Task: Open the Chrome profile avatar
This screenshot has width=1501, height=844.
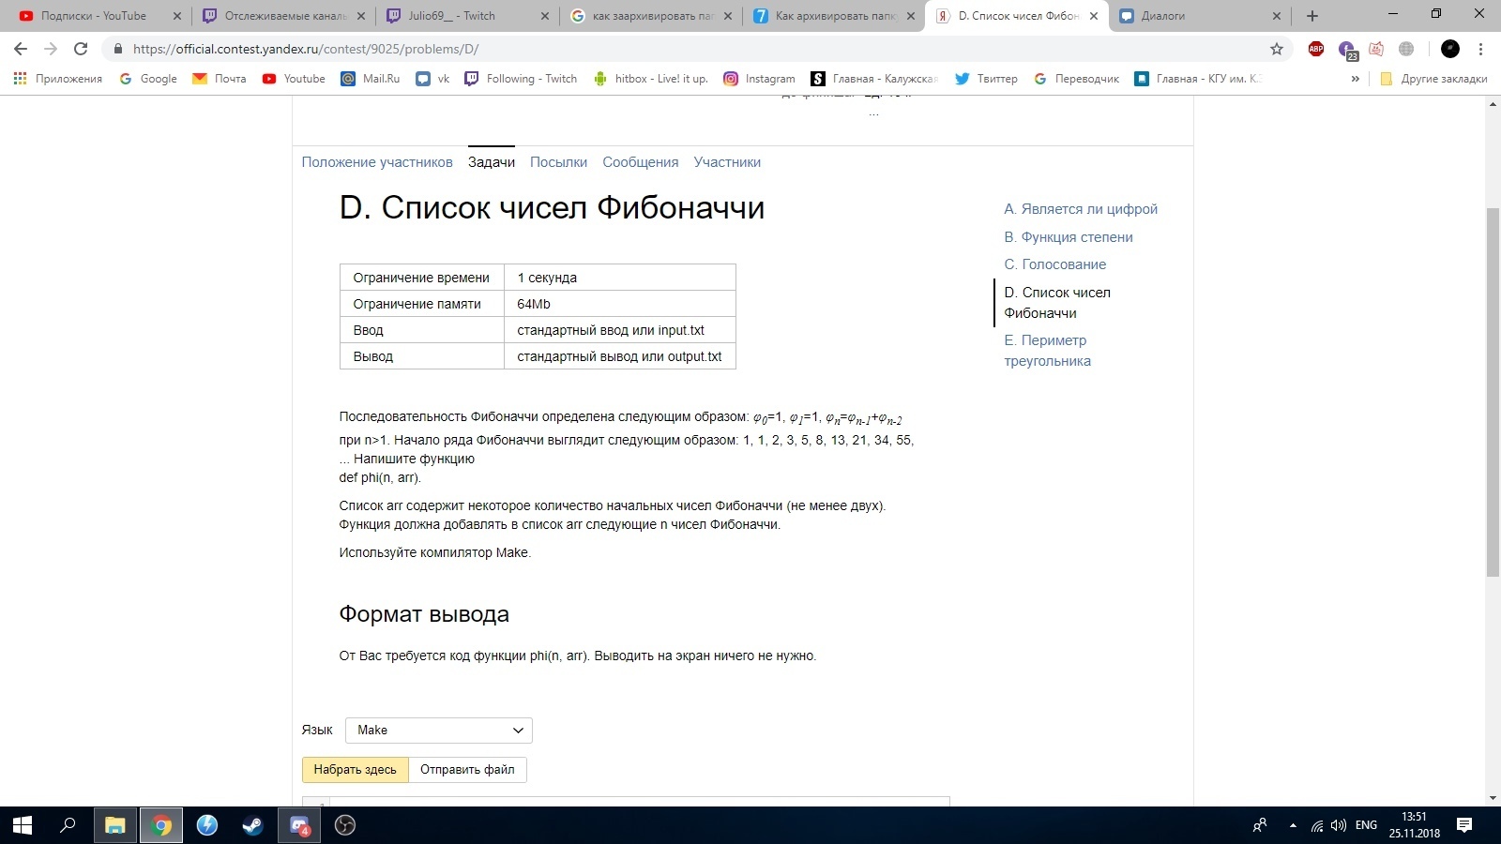Action: 1450,49
